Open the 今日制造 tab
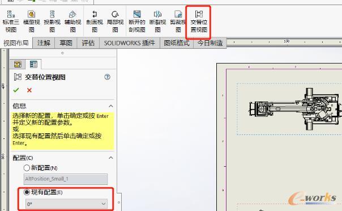Screen dimensions: 342x211 [210, 43]
